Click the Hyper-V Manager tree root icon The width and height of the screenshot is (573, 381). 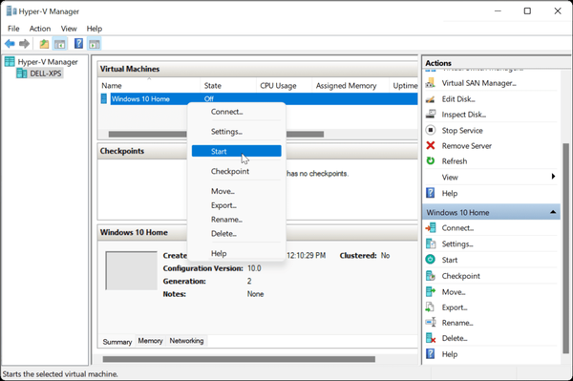[x=10, y=62]
